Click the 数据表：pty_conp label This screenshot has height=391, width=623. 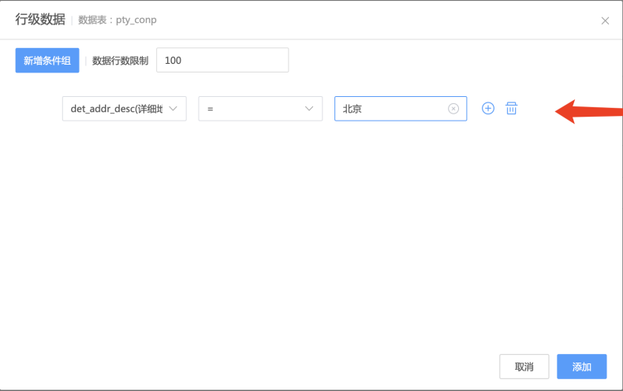tap(118, 20)
